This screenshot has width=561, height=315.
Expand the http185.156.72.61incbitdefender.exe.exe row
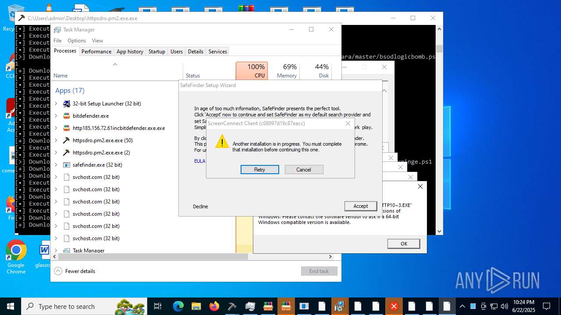[x=56, y=128]
